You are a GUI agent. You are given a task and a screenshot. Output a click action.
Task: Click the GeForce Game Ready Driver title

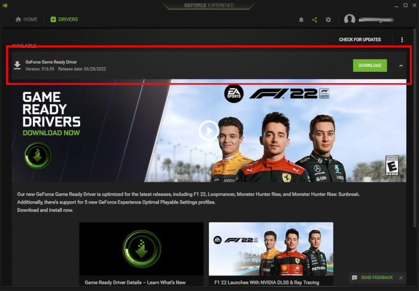tap(51, 62)
